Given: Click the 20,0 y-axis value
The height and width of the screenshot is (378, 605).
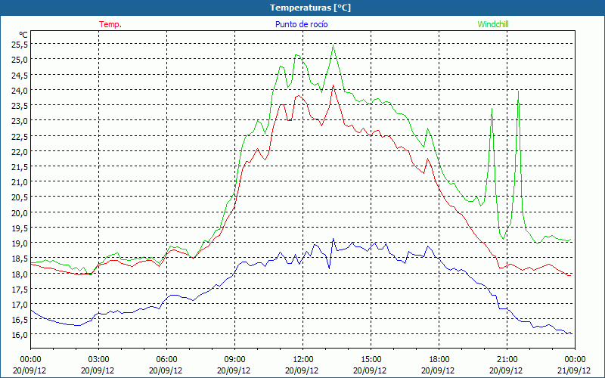Looking at the screenshot, I should point(20,212).
